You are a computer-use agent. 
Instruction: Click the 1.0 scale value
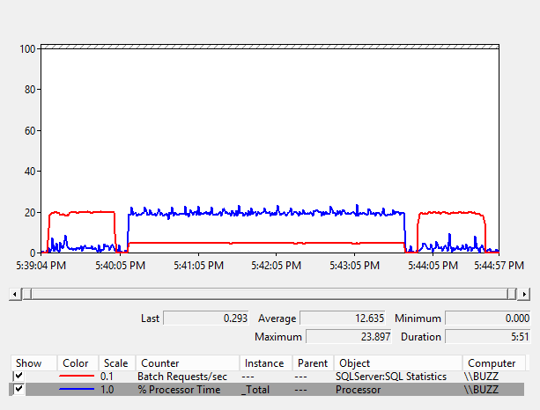coord(107,390)
